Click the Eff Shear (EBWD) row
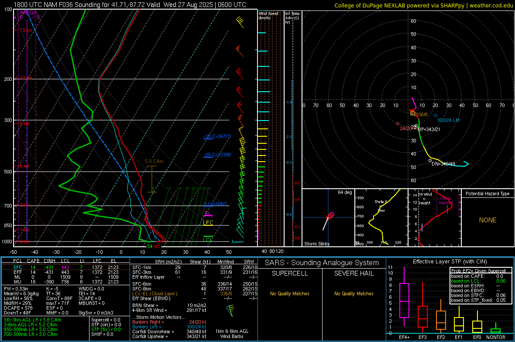The width and height of the screenshot is (515, 342). pyautogui.click(x=195, y=299)
